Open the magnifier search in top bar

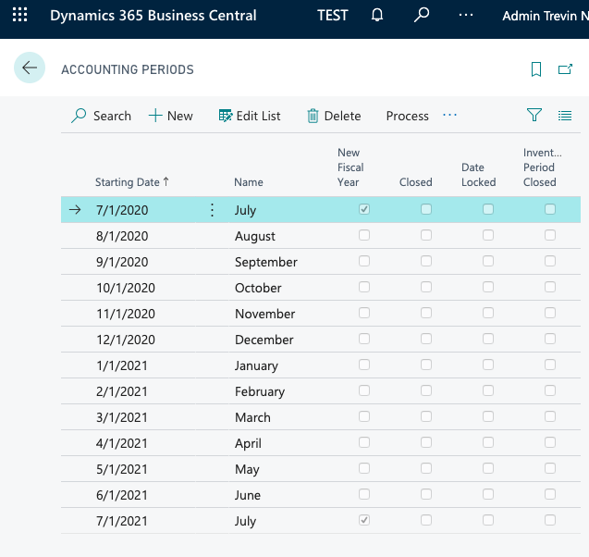422,16
